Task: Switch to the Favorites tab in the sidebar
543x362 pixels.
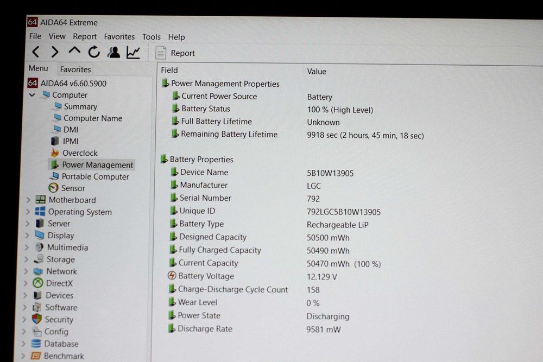Action: [75, 69]
